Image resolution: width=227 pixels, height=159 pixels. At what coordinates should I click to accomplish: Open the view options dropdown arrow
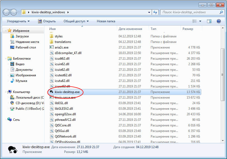click(200, 21)
